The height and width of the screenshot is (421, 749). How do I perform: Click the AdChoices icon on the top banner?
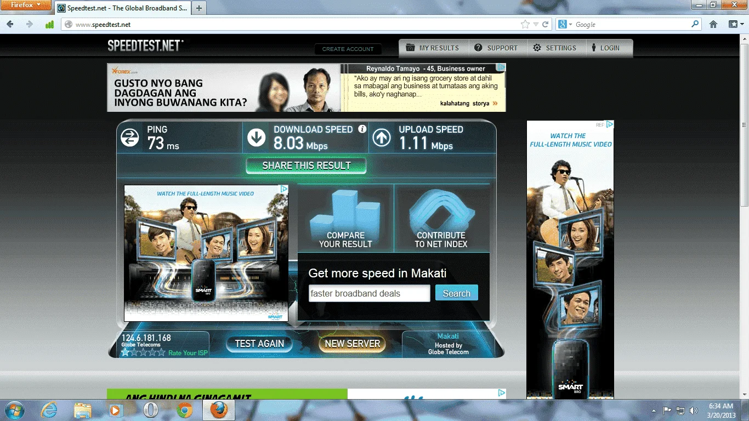(x=501, y=67)
